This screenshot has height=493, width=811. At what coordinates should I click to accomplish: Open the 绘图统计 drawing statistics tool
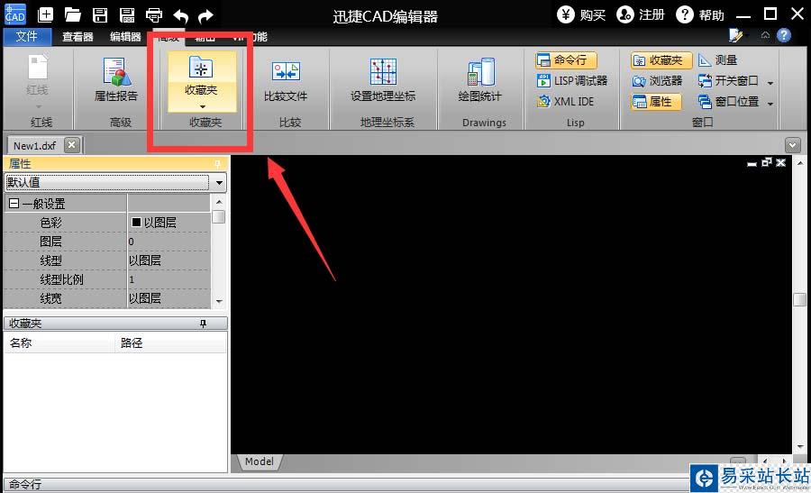point(480,80)
